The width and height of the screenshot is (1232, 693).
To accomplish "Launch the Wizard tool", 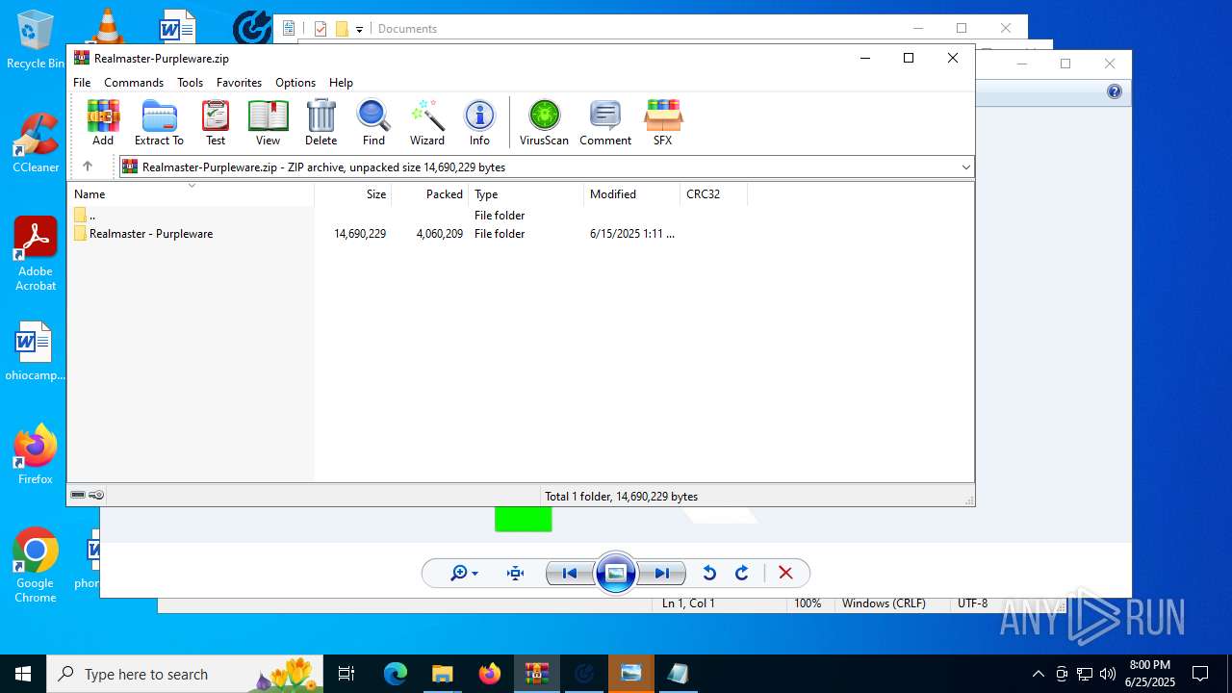I will pyautogui.click(x=427, y=122).
